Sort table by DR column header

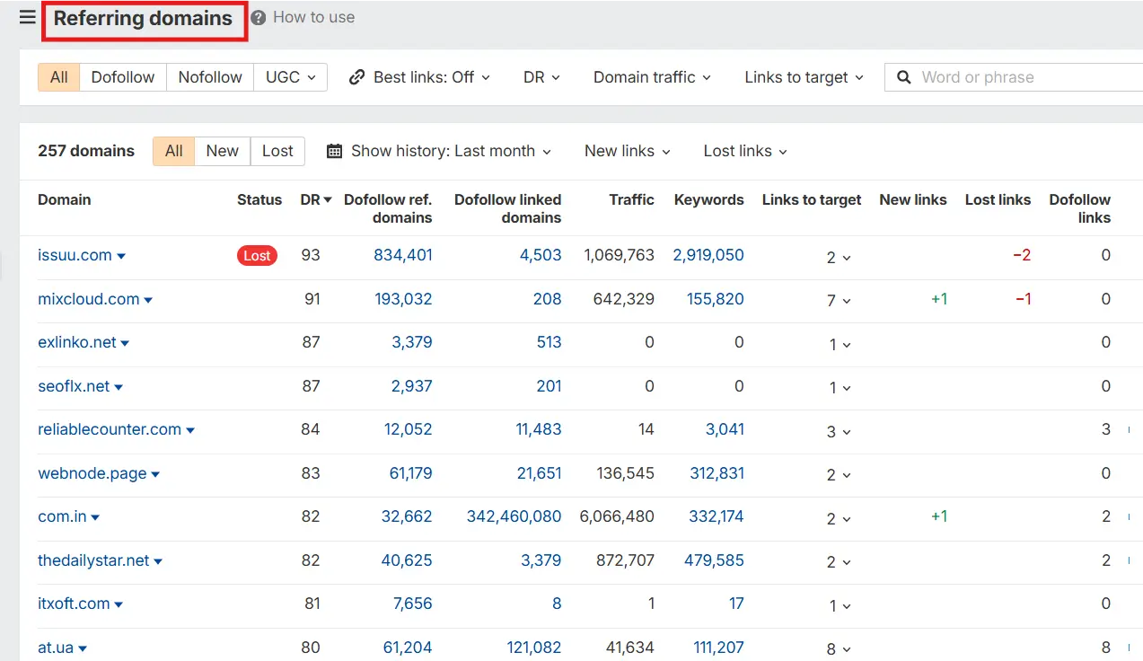(316, 199)
